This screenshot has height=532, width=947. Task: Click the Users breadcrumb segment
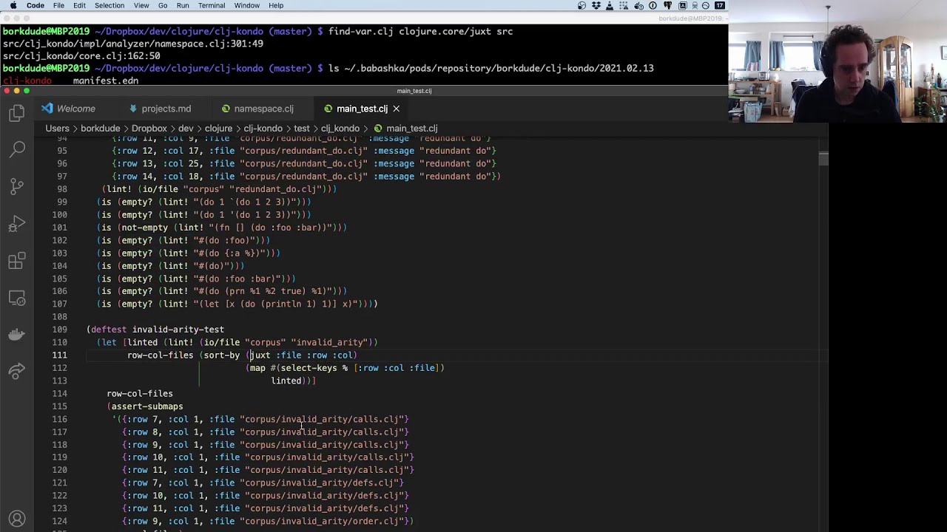pos(58,129)
